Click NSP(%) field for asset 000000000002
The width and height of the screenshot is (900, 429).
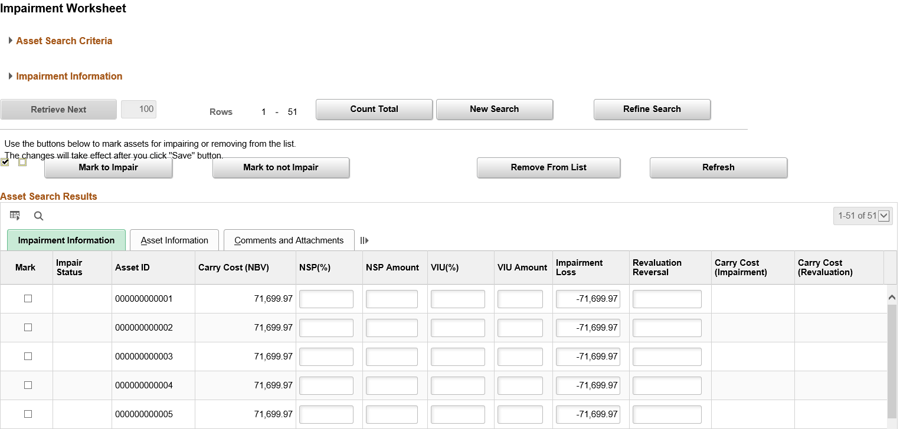(326, 328)
